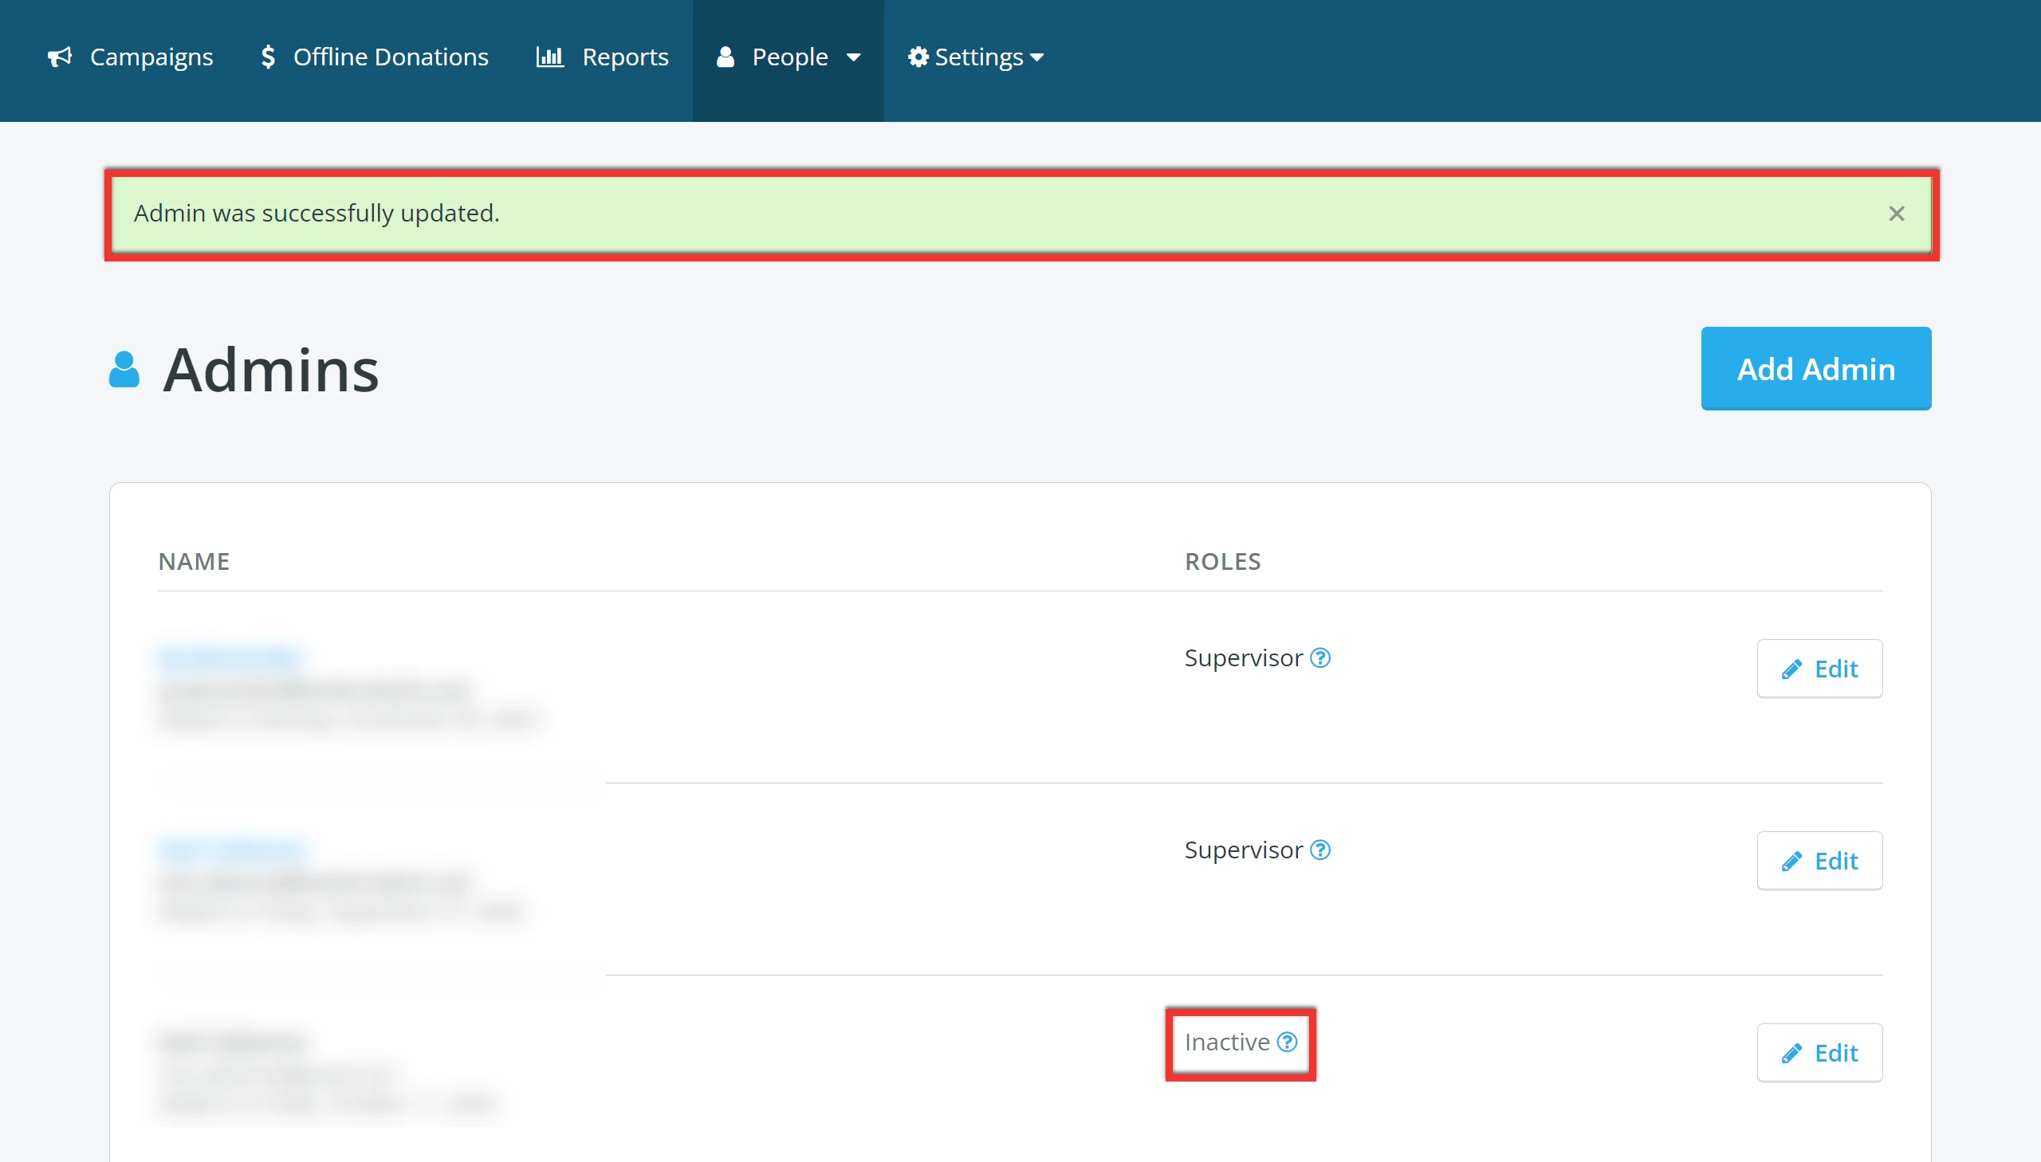Click help icon beside first Supervisor role
Image resolution: width=2041 pixels, height=1162 pixels.
click(1320, 658)
